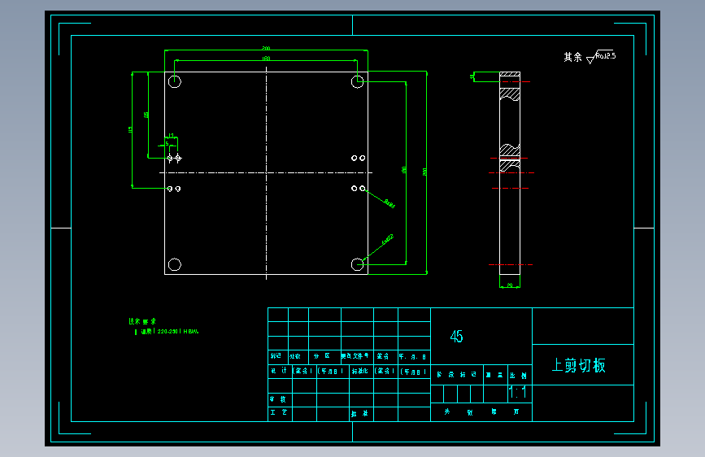705x457 pixels.
Task: Select the "阶段标记" cell
Action: point(457,374)
